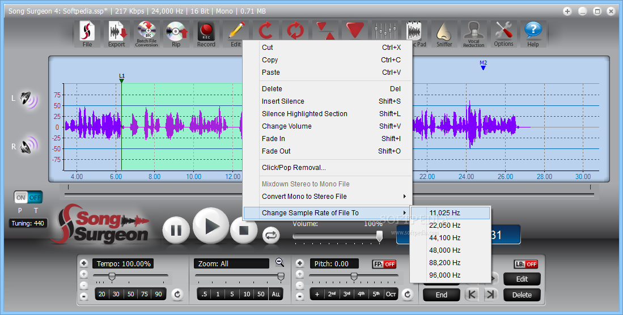Choose 44,100 Hz sample rate

click(445, 238)
